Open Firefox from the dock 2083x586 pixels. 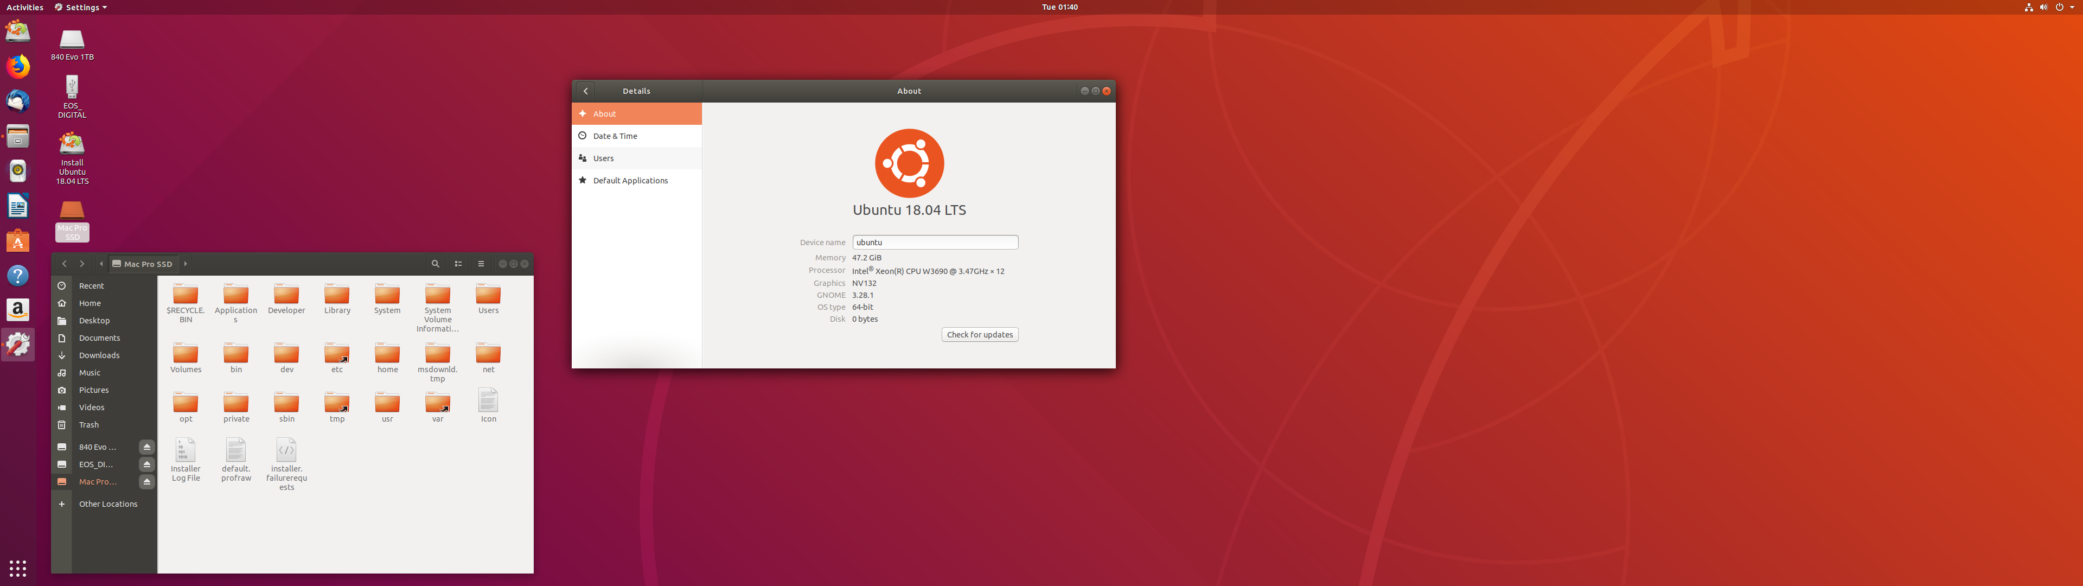coord(18,66)
